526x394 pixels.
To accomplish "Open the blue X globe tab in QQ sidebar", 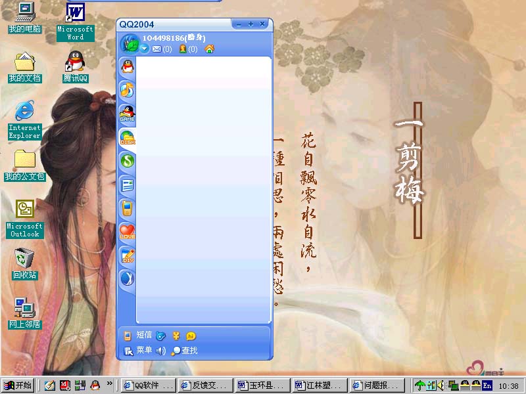I will pyautogui.click(x=128, y=278).
